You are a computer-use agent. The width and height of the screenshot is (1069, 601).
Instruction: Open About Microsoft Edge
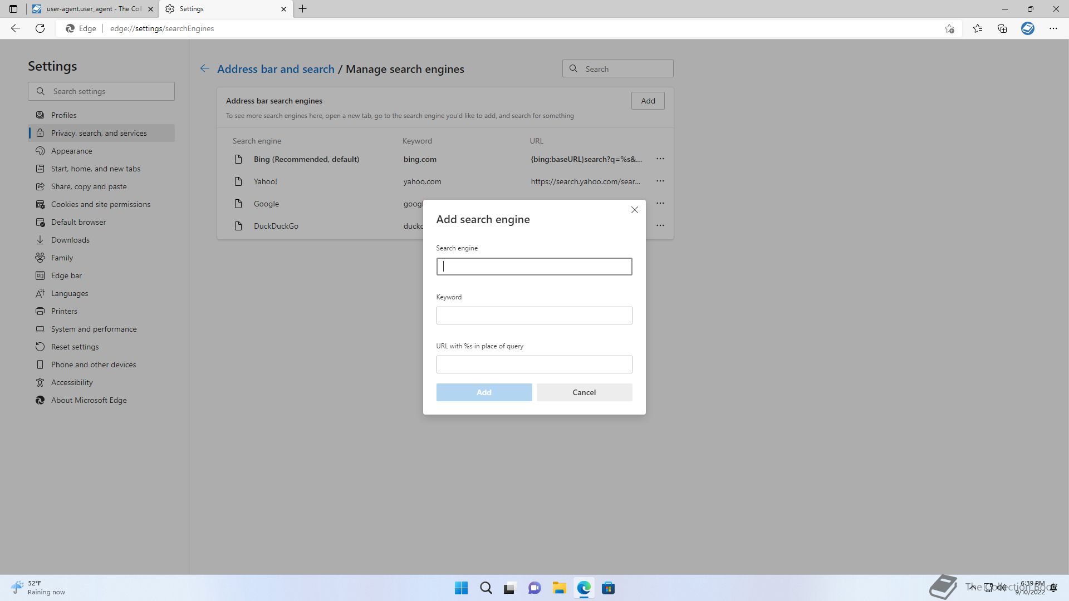101,400
